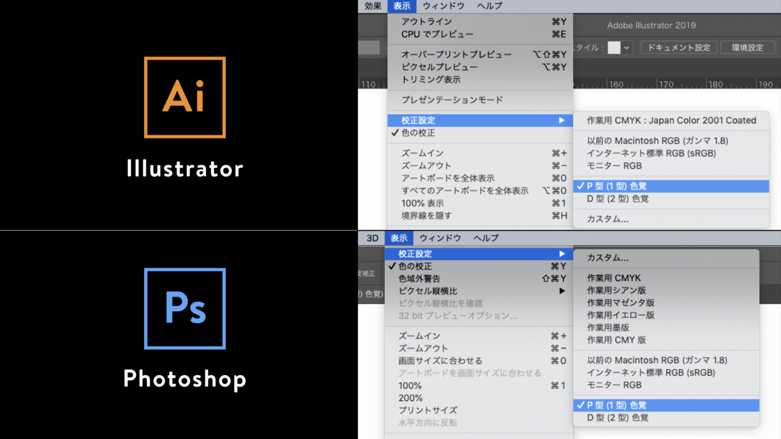Select 作業用 CMY 版 option
The width and height of the screenshot is (781, 439).
tap(667, 340)
